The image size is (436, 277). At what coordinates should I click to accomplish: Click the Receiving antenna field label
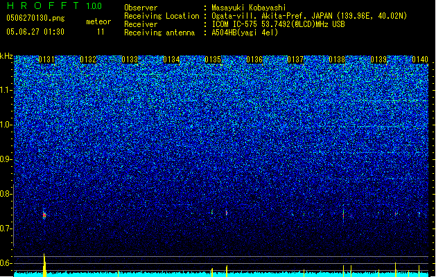[159, 33]
